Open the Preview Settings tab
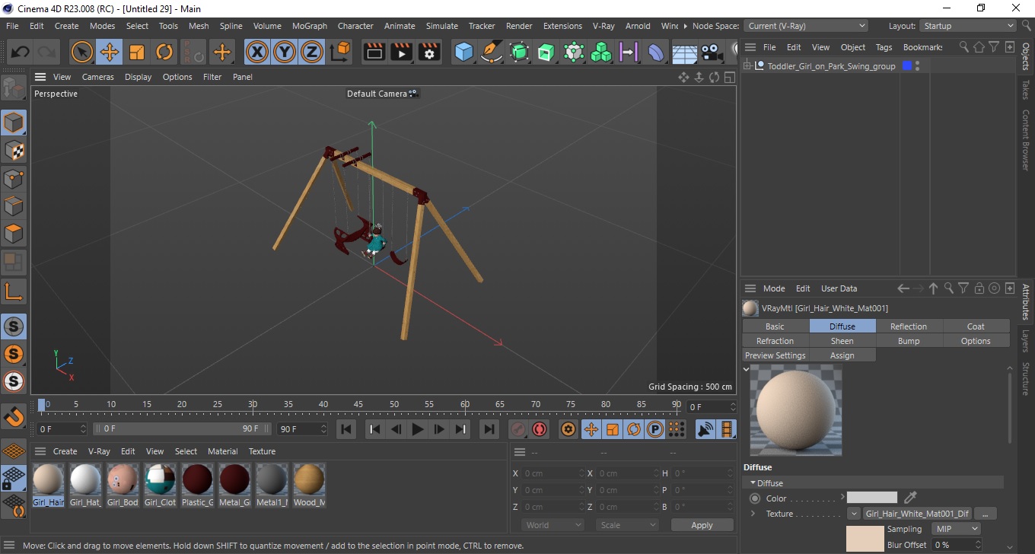Viewport: 1035px width, 554px height. tap(775, 355)
